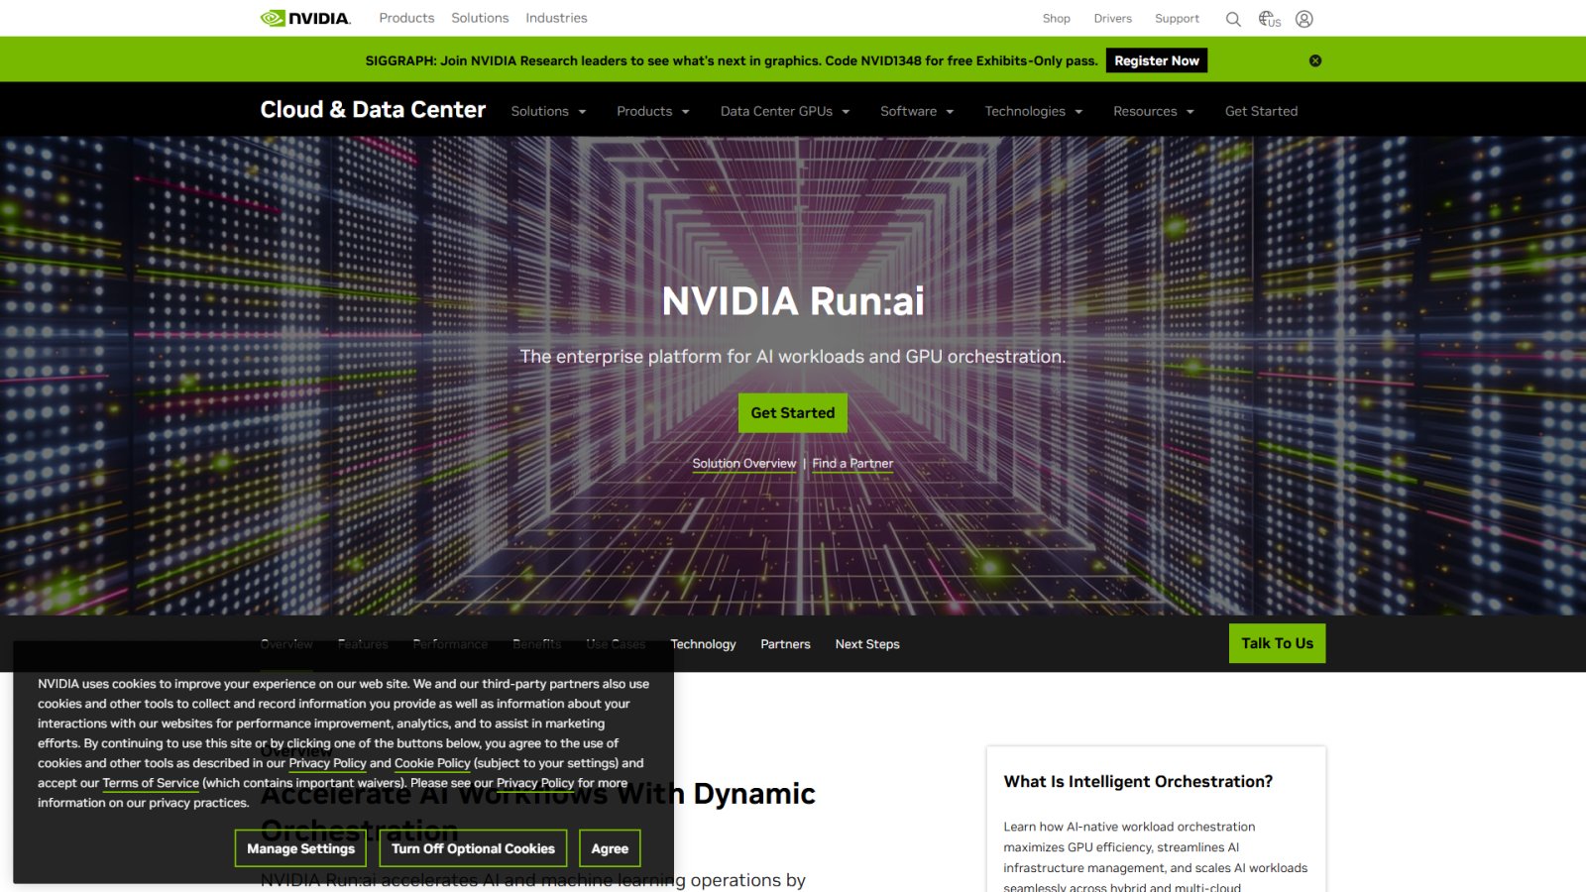
Task: Open Solutions in the top NVIDIA menu
Action: (480, 18)
